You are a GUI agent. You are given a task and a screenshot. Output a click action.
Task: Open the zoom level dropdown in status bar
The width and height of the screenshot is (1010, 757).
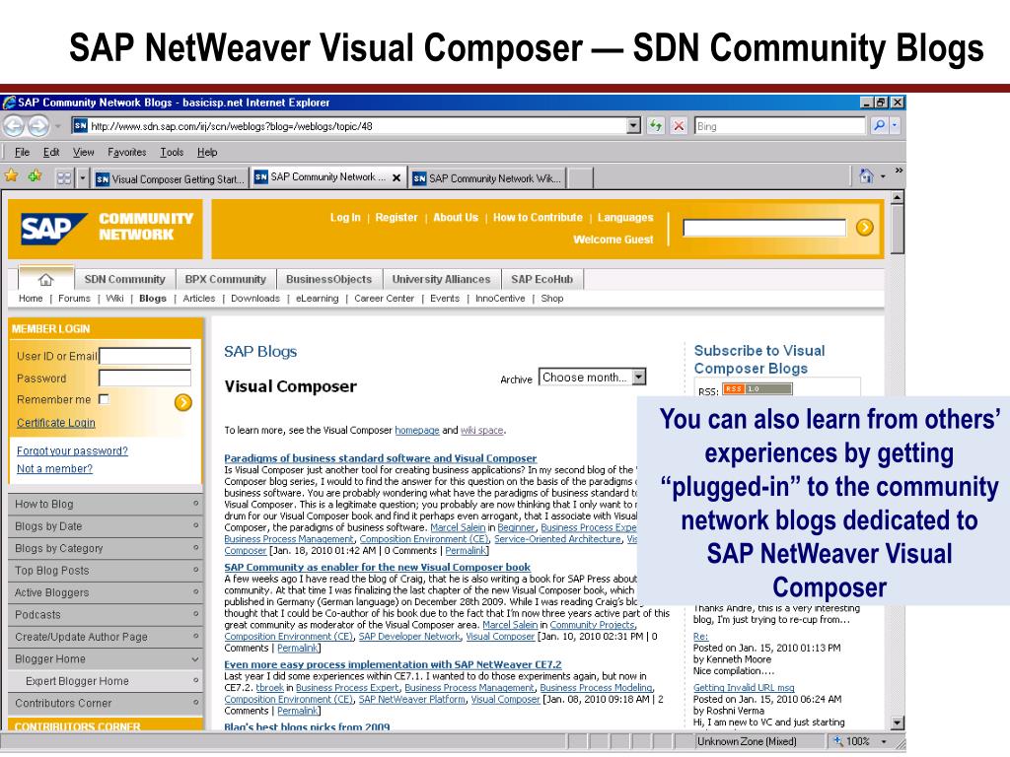click(x=885, y=741)
